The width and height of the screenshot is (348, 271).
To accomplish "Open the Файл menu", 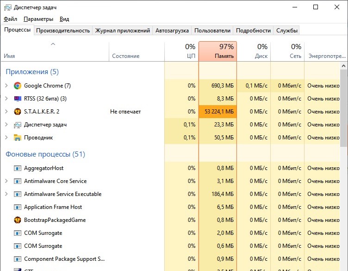I will (10, 19).
